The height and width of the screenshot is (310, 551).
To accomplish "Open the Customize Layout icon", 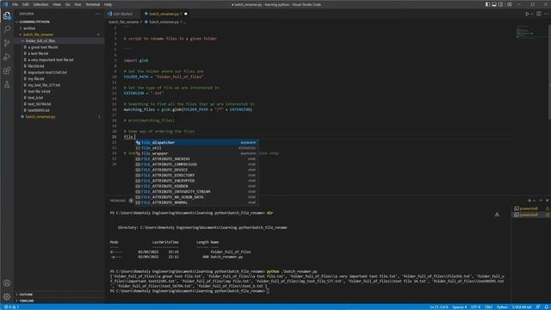I will point(509,4).
